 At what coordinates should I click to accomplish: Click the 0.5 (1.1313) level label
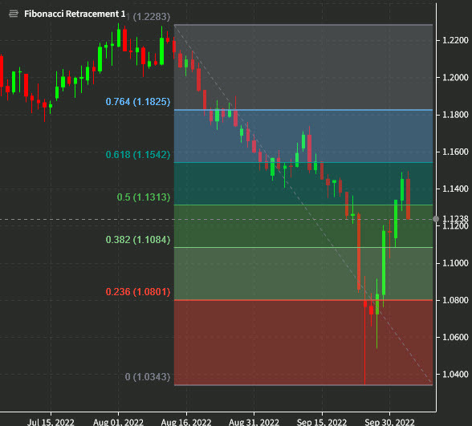tap(144, 197)
